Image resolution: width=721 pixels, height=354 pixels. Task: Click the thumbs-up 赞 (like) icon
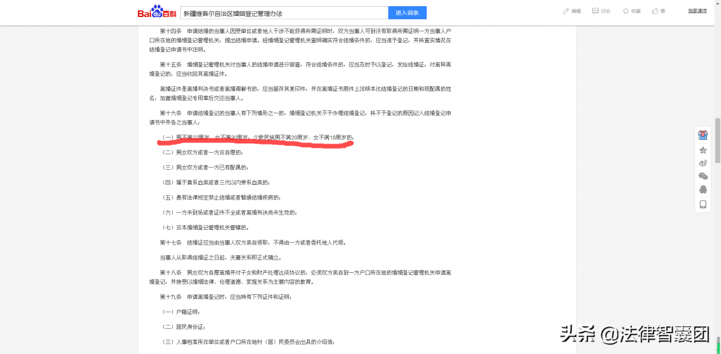coord(657,11)
